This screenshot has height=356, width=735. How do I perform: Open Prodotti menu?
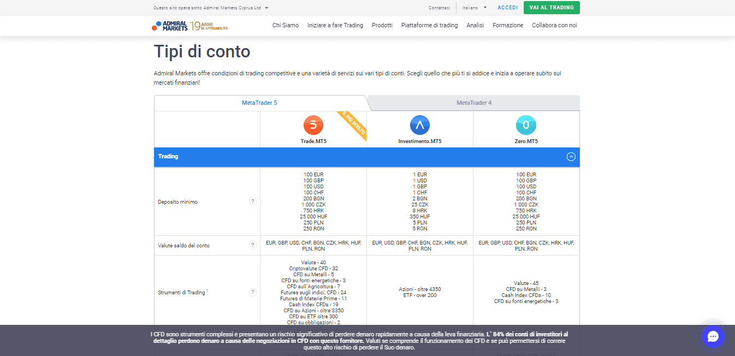tap(382, 25)
